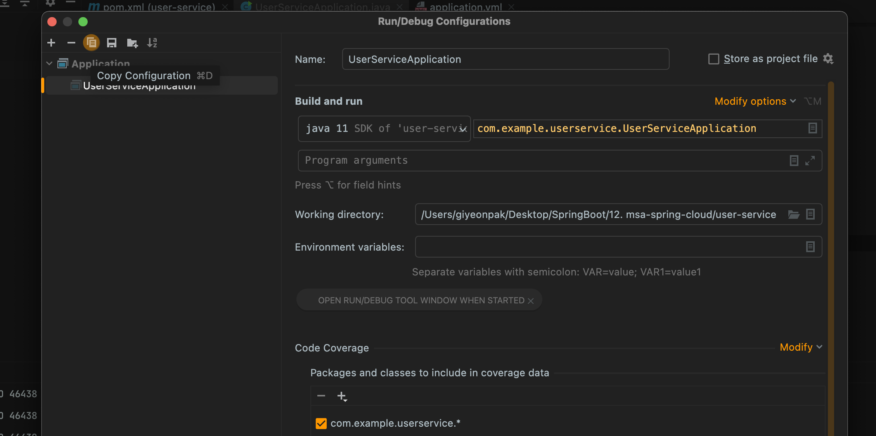Image resolution: width=876 pixels, height=436 pixels.
Task: Switch to the UserServiceApplication.java editor tab
Action: click(323, 7)
